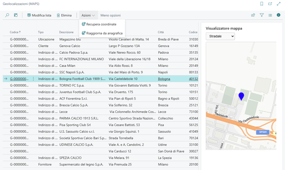Click the underlined Bologna city cell
The height and width of the screenshot is (170, 285).
click(164, 79)
